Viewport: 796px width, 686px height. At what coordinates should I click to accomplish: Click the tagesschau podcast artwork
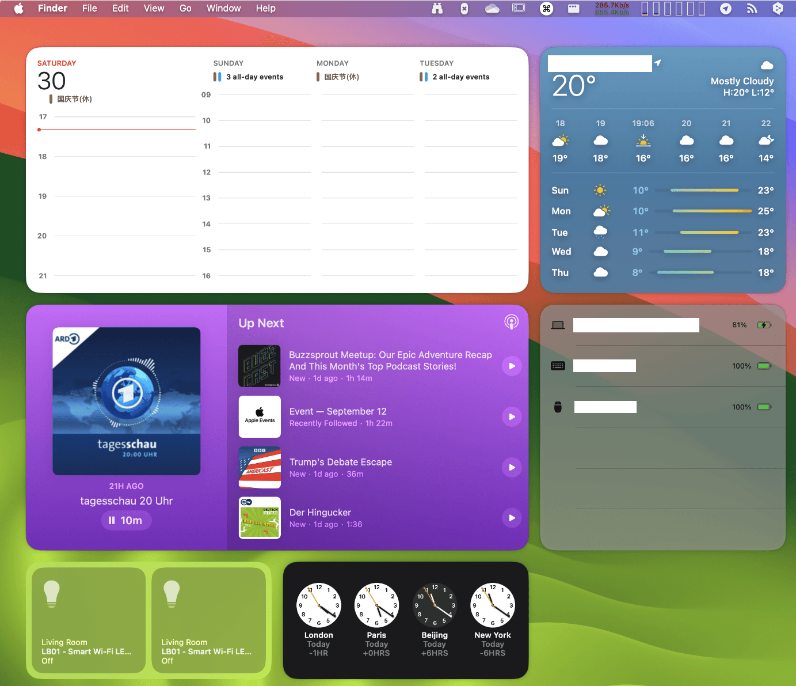pos(127,401)
